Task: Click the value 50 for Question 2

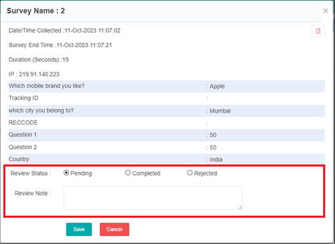Action: click(x=213, y=147)
